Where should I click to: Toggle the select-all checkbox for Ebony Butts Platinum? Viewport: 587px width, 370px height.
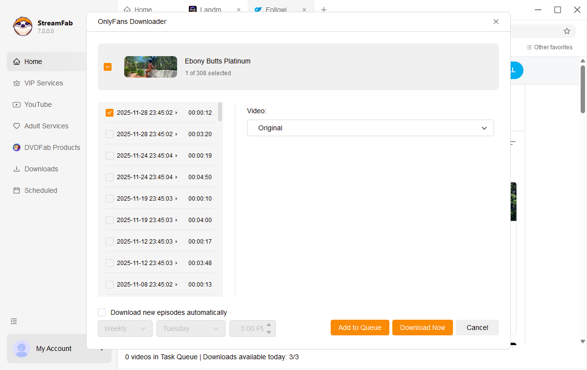click(x=108, y=67)
